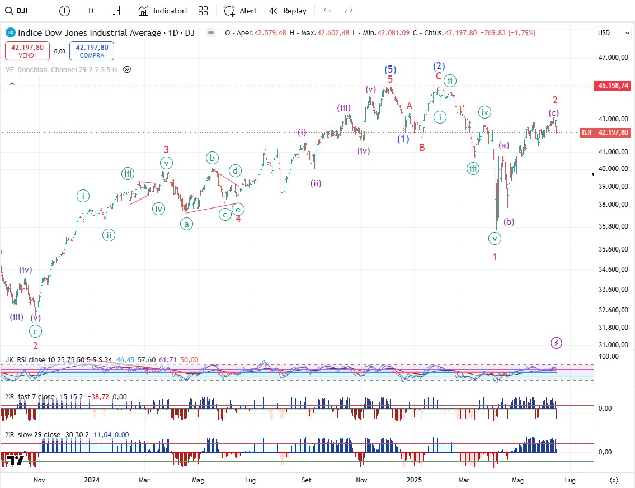Start bar Replay mode
Screen dimensions: 635x488
[288, 11]
